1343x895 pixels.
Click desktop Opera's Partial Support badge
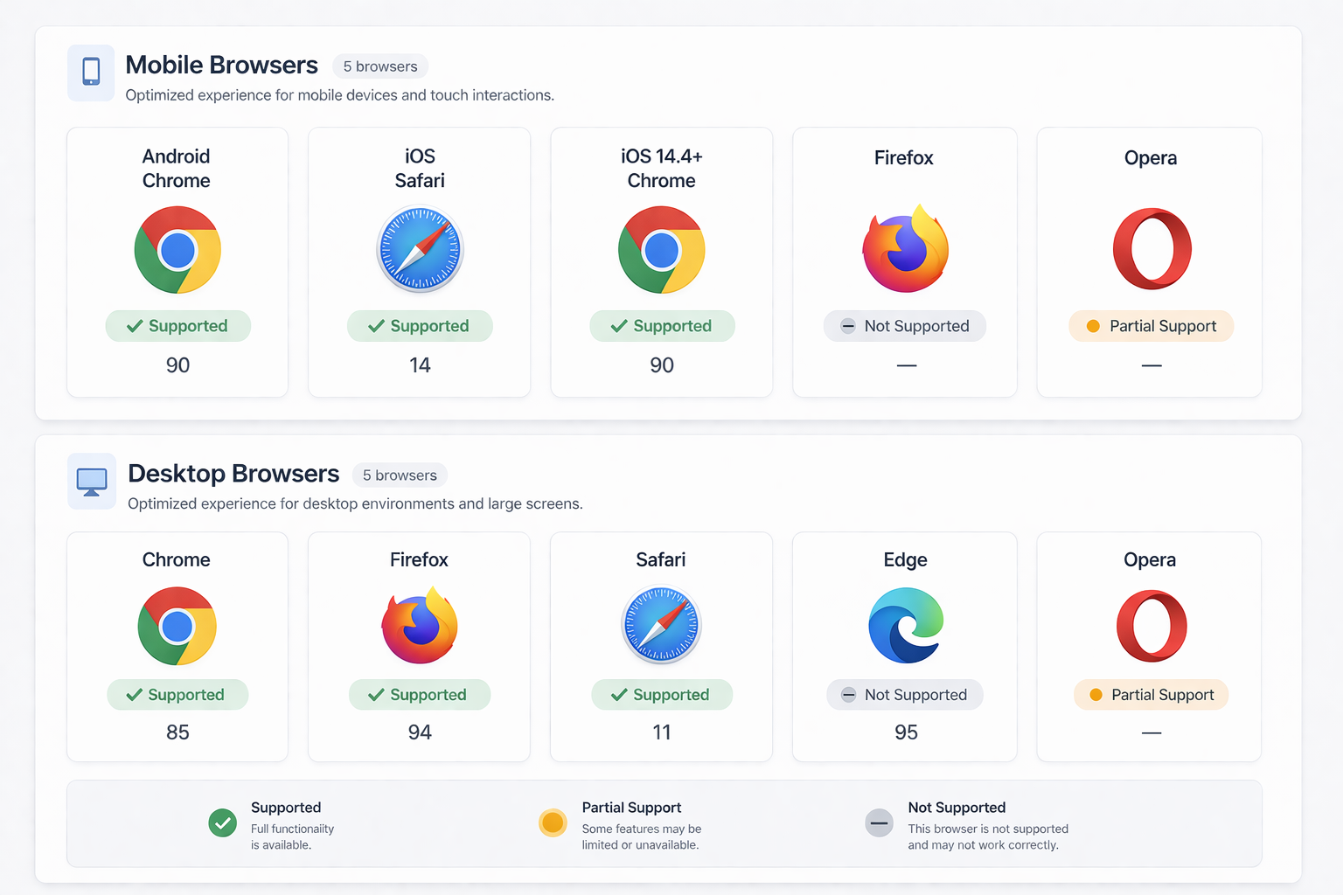[x=1152, y=695]
